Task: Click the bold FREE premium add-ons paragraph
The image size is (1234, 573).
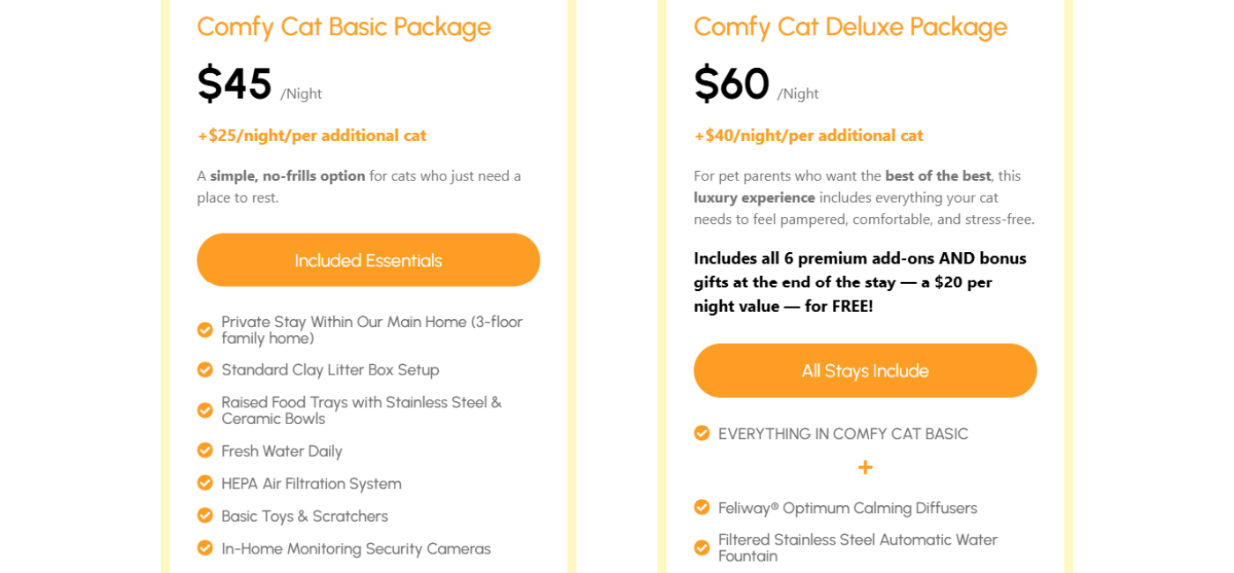Action: 859,282
